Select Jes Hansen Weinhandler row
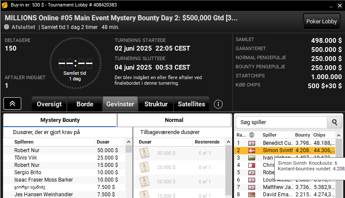Image resolution: width=345 pixels, height=198 pixels. [64, 195]
